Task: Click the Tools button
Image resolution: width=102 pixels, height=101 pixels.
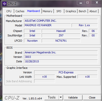Action: [x=52, y=98]
